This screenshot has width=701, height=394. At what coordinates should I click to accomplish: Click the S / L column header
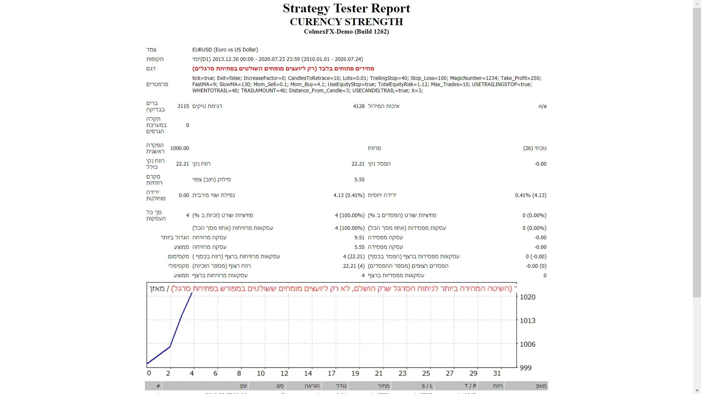click(x=427, y=386)
